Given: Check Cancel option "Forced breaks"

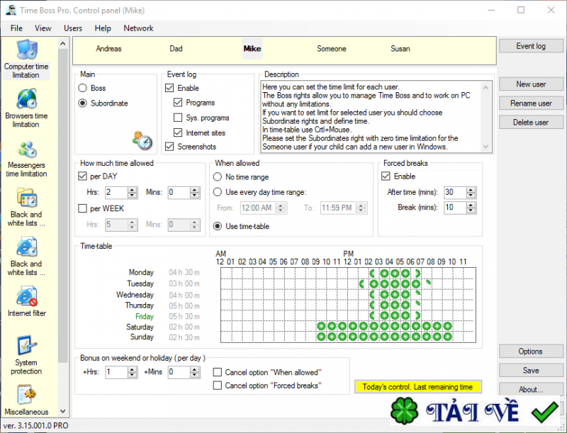Looking at the screenshot, I should point(218,386).
